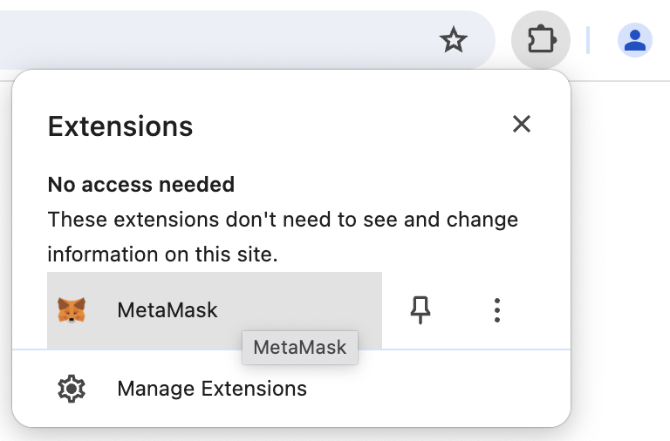Open the Chrome profile avatar
This screenshot has height=441, width=670.
pyautogui.click(x=634, y=39)
